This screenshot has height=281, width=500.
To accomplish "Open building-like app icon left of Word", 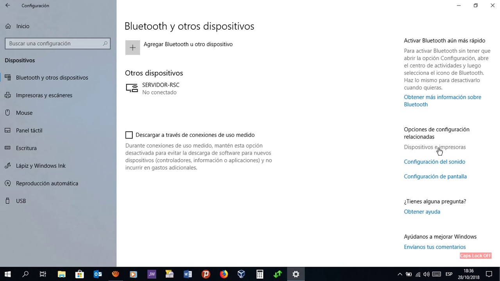I will pos(170,274).
